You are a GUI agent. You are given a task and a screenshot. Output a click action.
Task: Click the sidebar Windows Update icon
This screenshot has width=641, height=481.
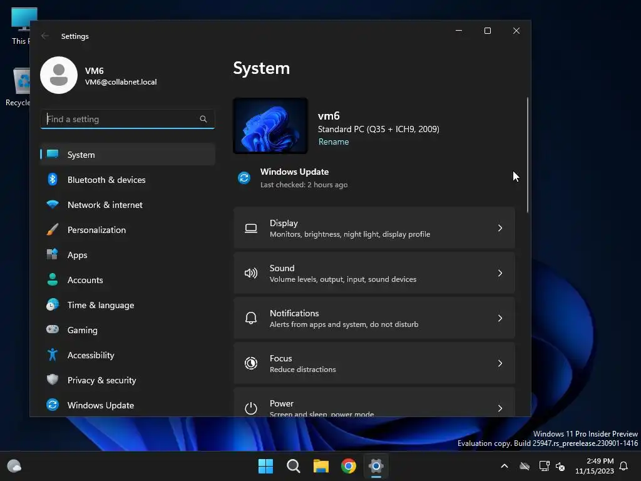pos(53,405)
